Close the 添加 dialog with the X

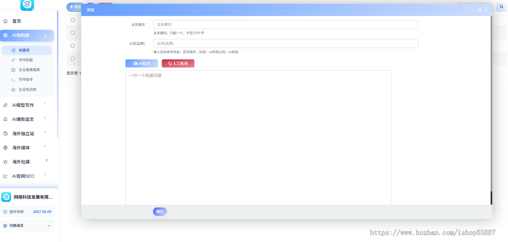(x=486, y=10)
